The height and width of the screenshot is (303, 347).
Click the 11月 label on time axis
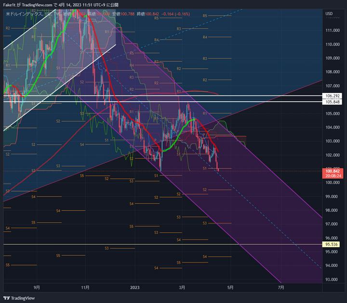click(x=85, y=288)
